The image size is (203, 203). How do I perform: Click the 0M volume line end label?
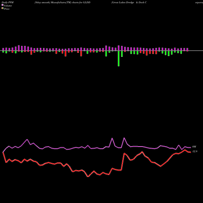[x=194, y=147]
